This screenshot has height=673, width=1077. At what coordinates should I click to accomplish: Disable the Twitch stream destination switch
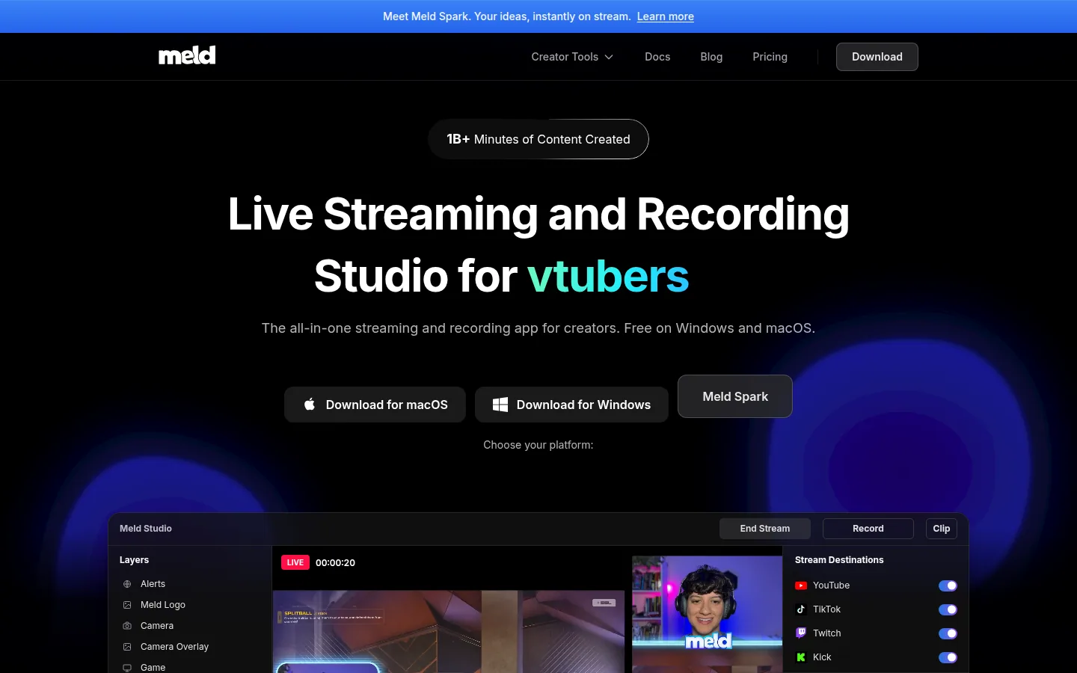[948, 633]
